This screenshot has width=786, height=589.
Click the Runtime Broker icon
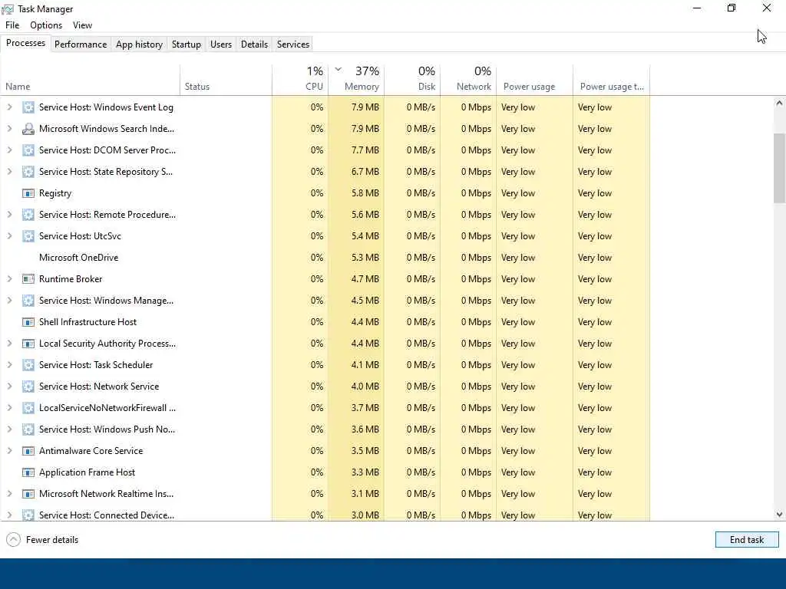[x=28, y=279]
